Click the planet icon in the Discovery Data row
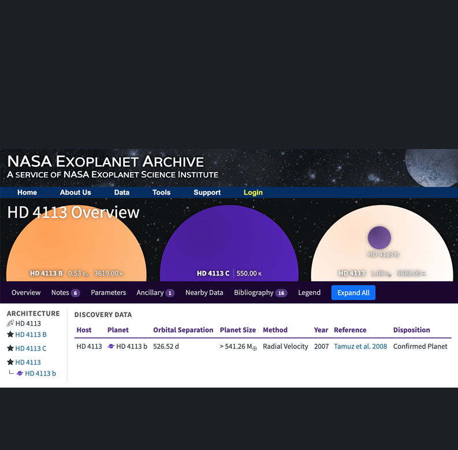The image size is (458, 450). [x=111, y=347]
